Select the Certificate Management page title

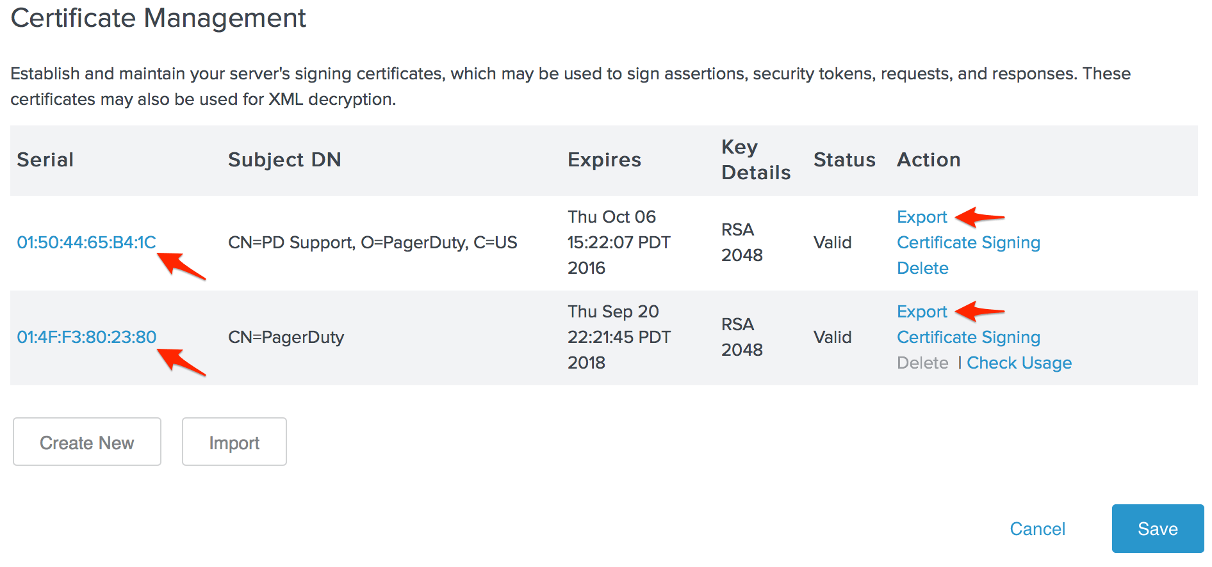click(x=158, y=18)
